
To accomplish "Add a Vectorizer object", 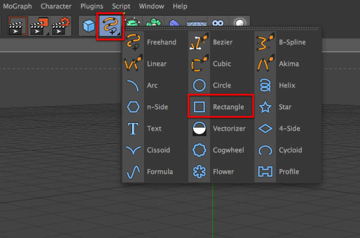I will pyautogui.click(x=221, y=128).
